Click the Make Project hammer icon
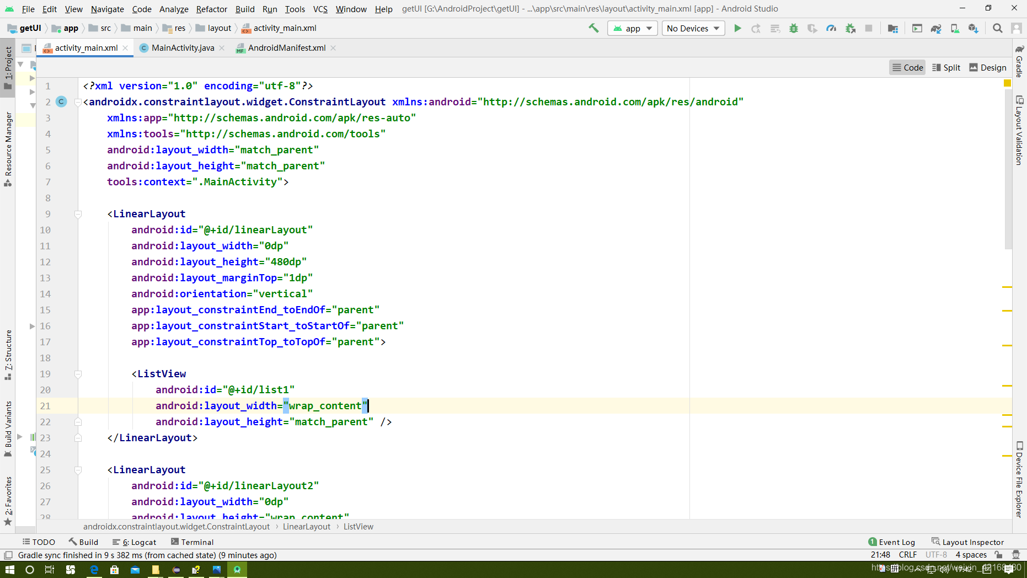1027x578 pixels. (593, 28)
